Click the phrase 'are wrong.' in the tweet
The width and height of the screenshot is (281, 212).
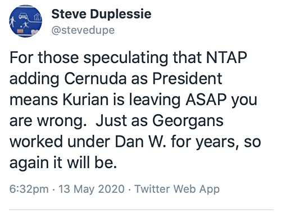click(48, 121)
